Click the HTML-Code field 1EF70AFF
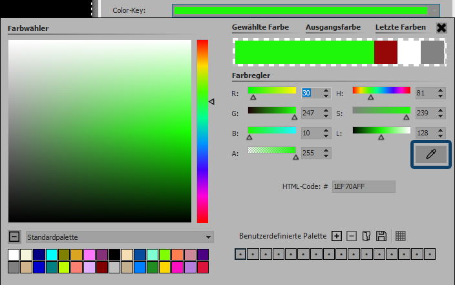The width and height of the screenshot is (455, 285). (364, 186)
